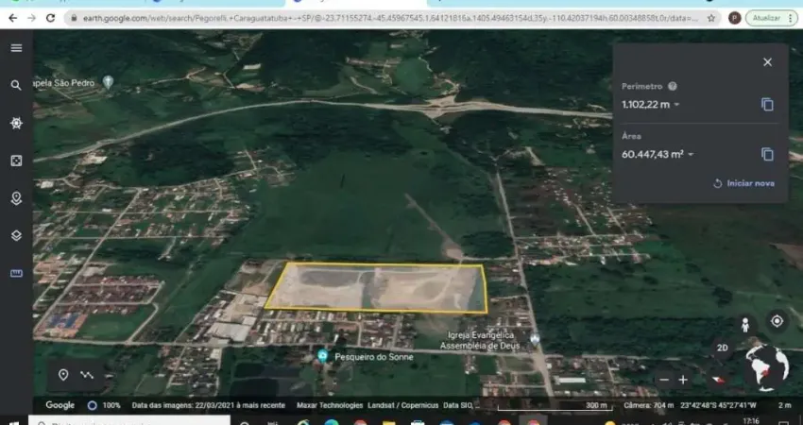Viewport: 803px width, 425px height.
Task: Close the measurement panel
Action: [x=767, y=62]
